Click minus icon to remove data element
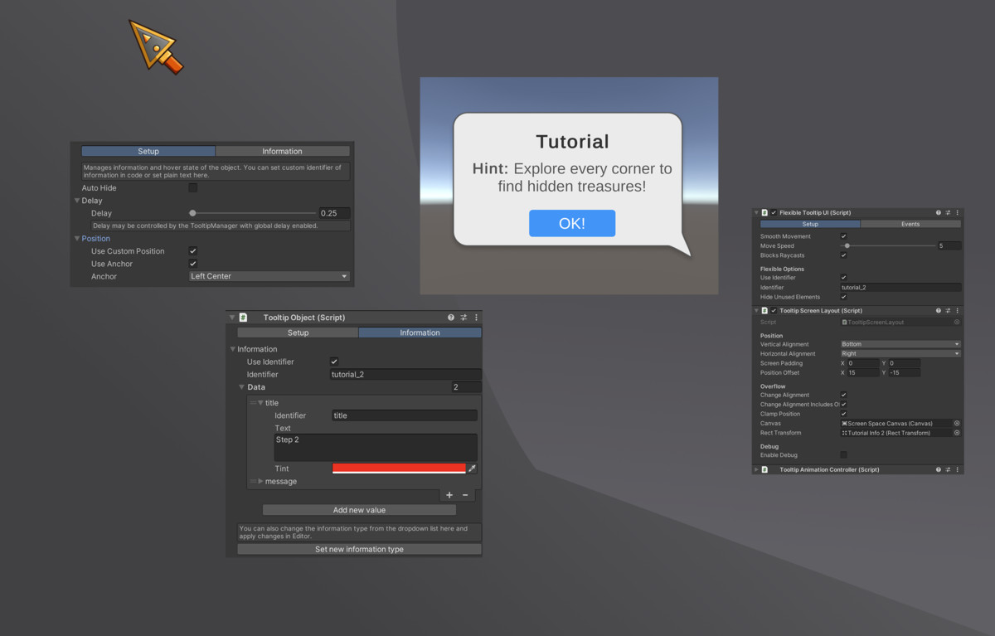 pyautogui.click(x=465, y=495)
